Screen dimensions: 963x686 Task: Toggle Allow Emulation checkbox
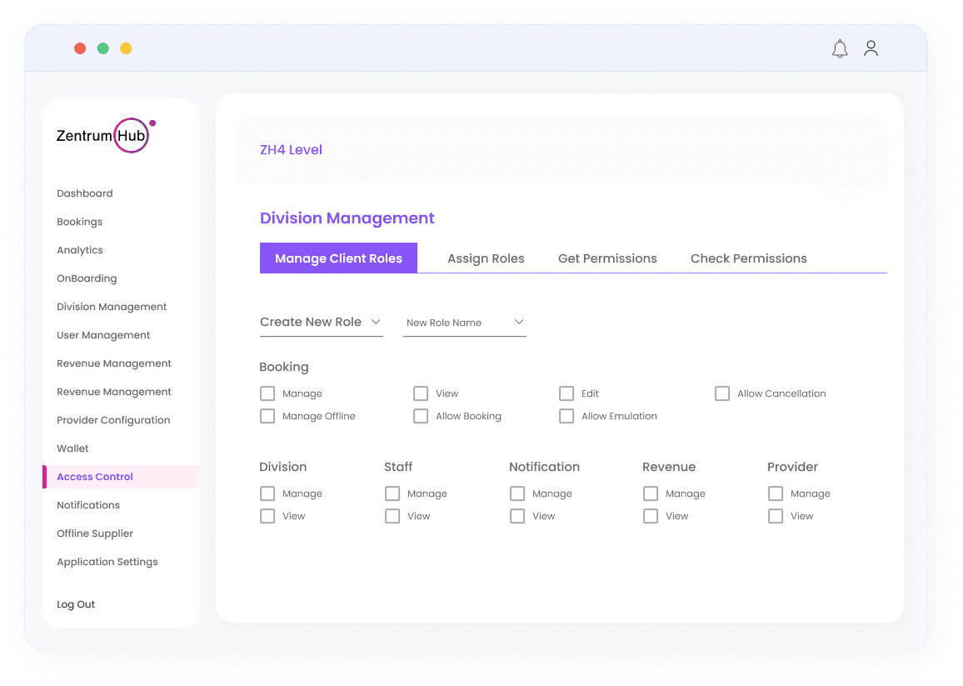pyautogui.click(x=566, y=416)
